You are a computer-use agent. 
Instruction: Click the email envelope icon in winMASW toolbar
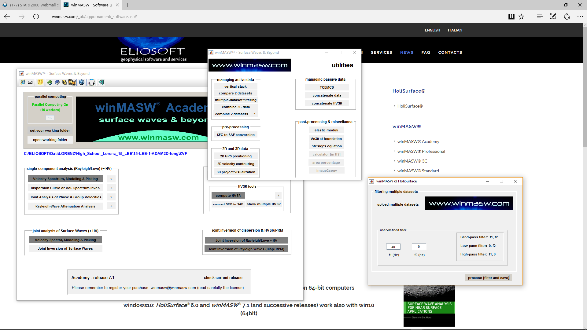point(30,82)
